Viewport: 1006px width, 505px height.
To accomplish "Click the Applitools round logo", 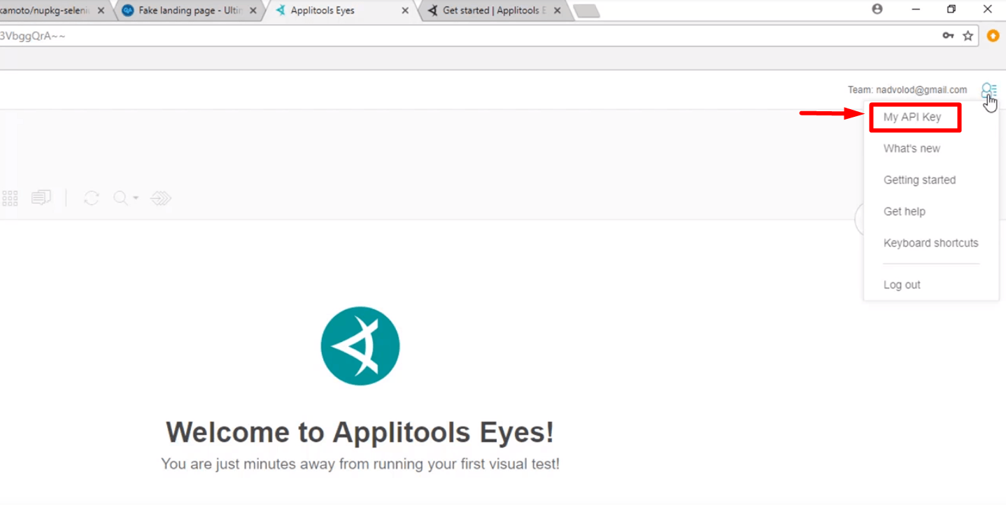I will pos(360,346).
